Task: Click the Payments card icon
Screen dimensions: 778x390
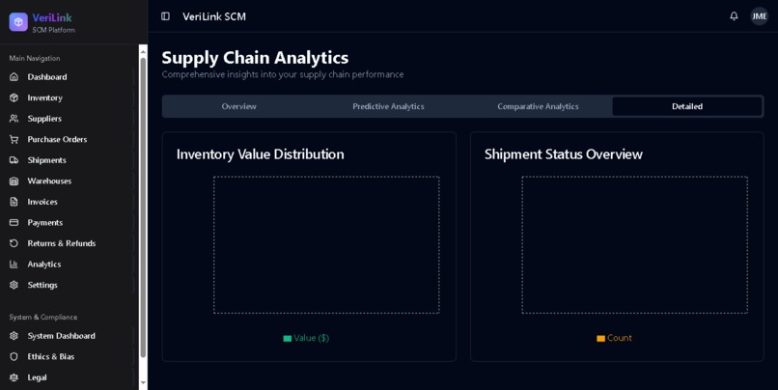Action: point(14,223)
